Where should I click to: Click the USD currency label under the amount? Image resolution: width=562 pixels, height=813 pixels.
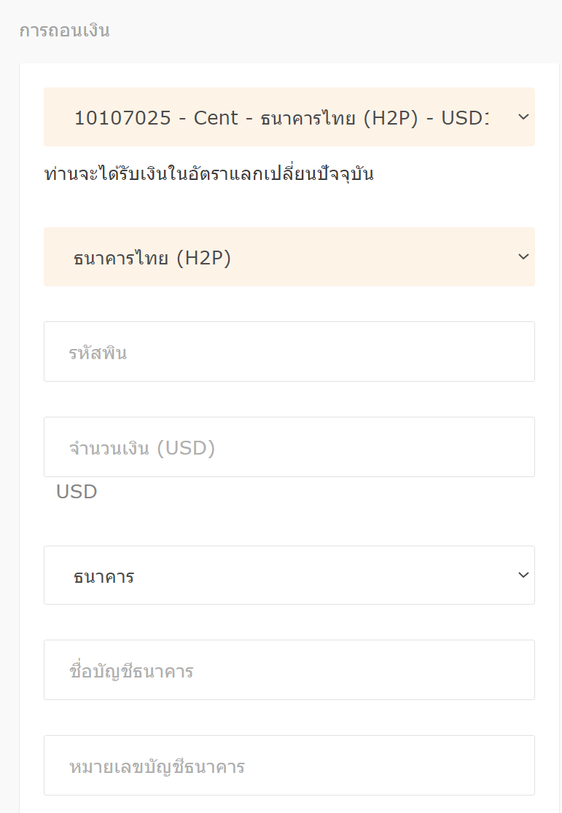77,492
